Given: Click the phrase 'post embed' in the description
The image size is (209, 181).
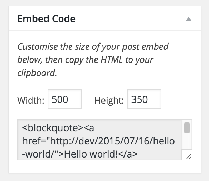Looking at the screenshot, I should (x=145, y=47).
